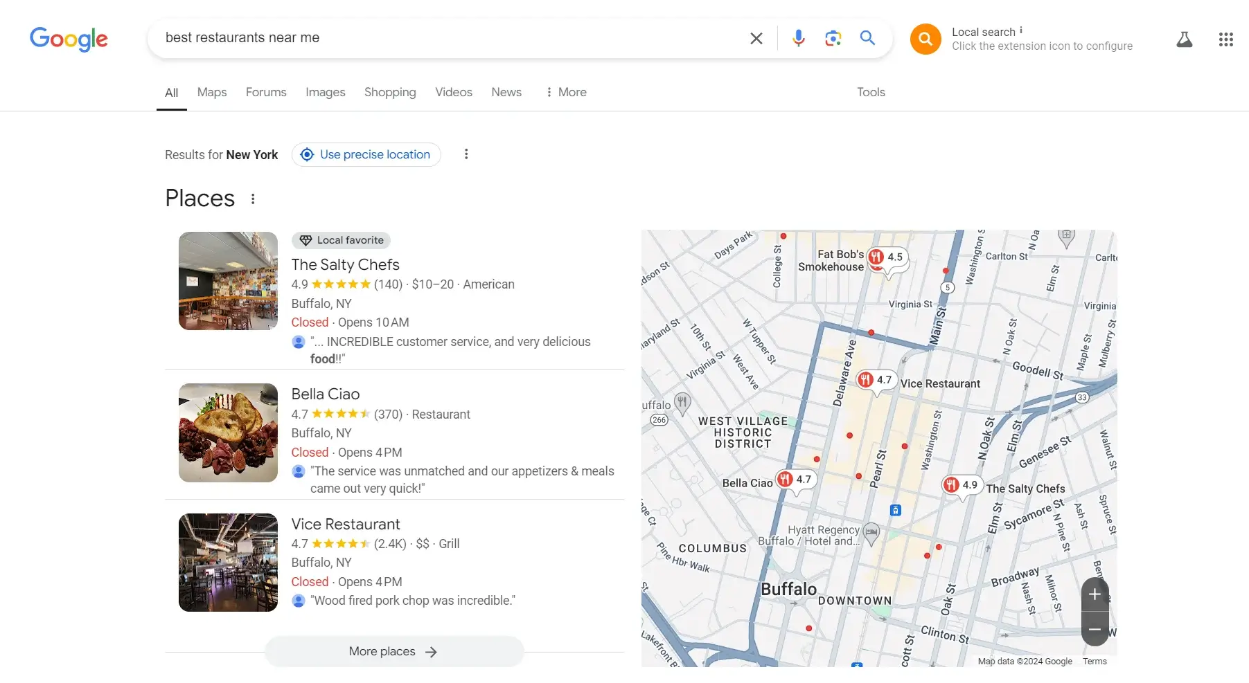Screen dimensions: 1249x683
Task: Select Bella Ciao 4.7 map pin
Action: tap(796, 480)
